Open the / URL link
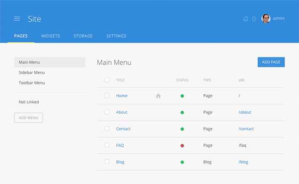This screenshot has height=184, width=299. (x=239, y=95)
